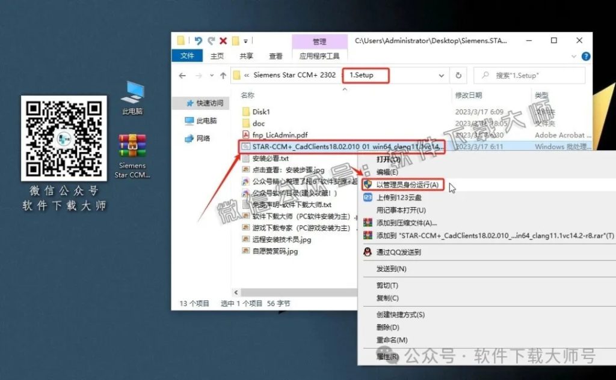Click the Undo arrow on the Quick Access toolbar
The image size is (616, 380).
198,41
